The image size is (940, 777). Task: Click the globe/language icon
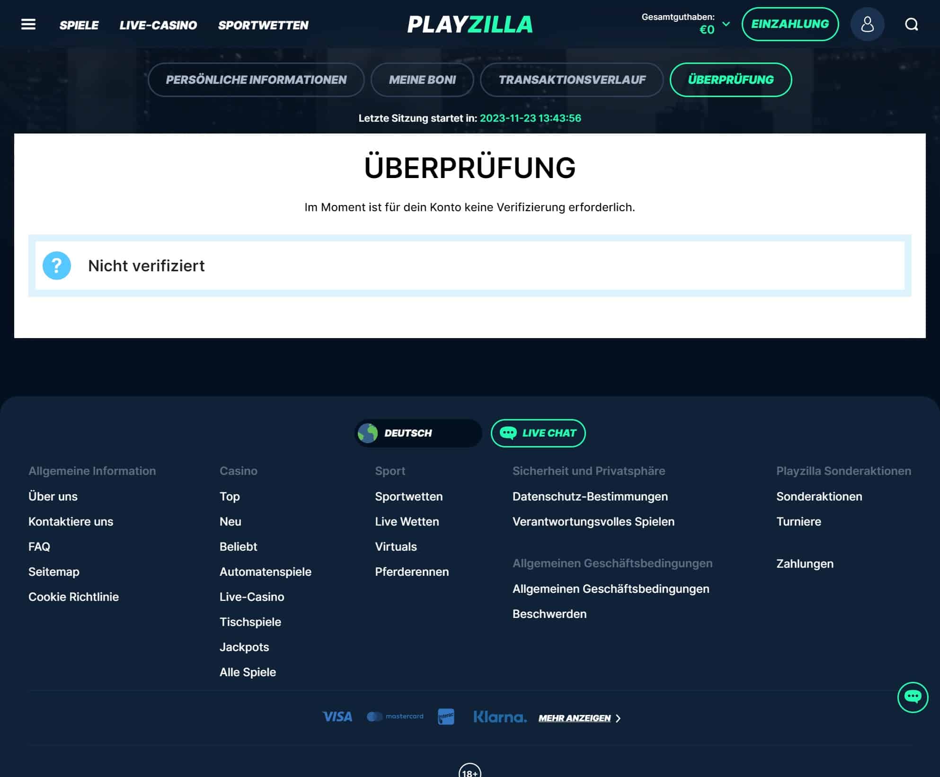(x=367, y=433)
